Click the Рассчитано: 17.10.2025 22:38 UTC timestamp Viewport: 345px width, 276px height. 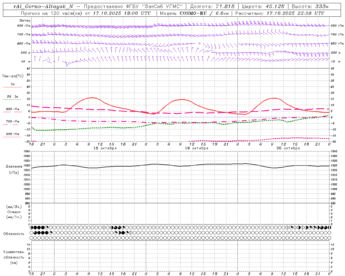coord(280,13)
